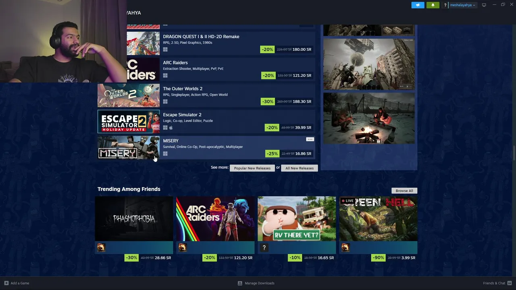Click title "DRAGON QUEST I & II HD-2D Remake"

201,37
